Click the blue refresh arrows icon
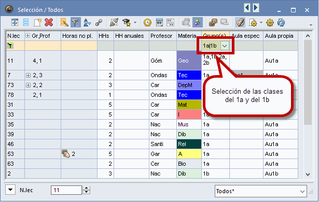This screenshot has width=319, height=202. tap(281, 23)
